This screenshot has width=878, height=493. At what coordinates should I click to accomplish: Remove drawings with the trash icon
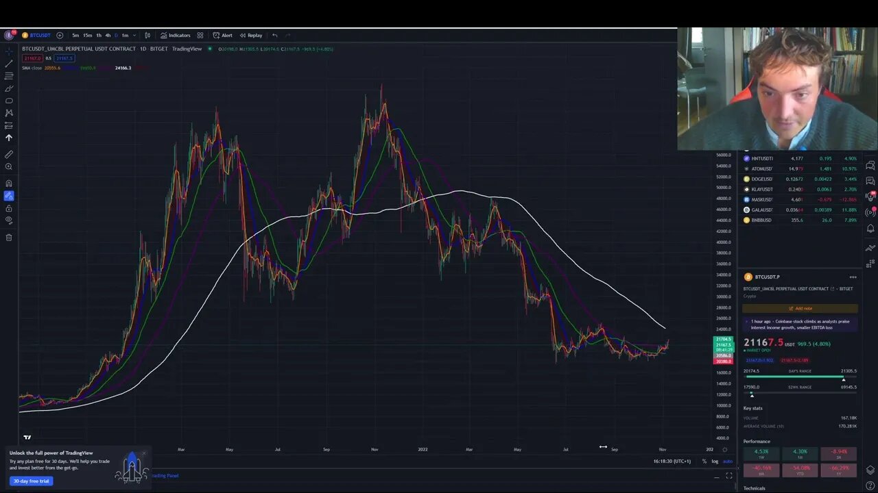pyautogui.click(x=9, y=238)
